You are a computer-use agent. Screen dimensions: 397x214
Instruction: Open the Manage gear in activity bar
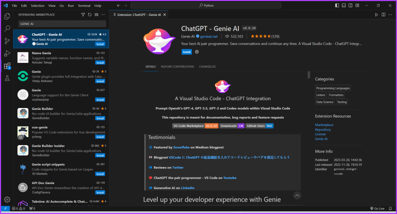coord(7,200)
